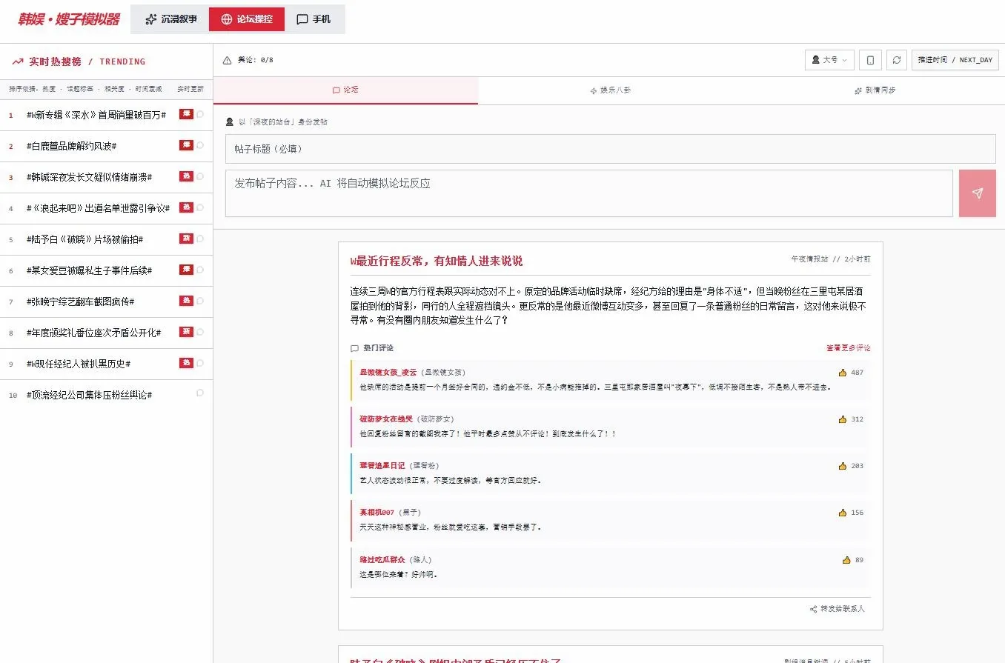This screenshot has height=663, width=1005.
Task: Click the share icon beside 转发给联系人
Action: 814,609
